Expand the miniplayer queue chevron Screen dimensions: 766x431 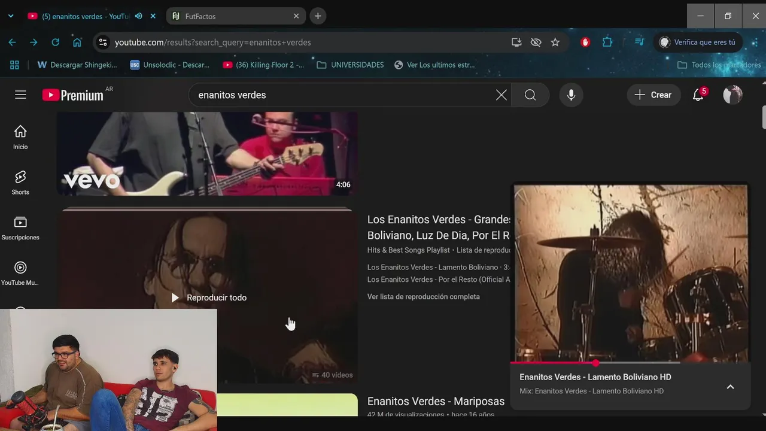730,387
